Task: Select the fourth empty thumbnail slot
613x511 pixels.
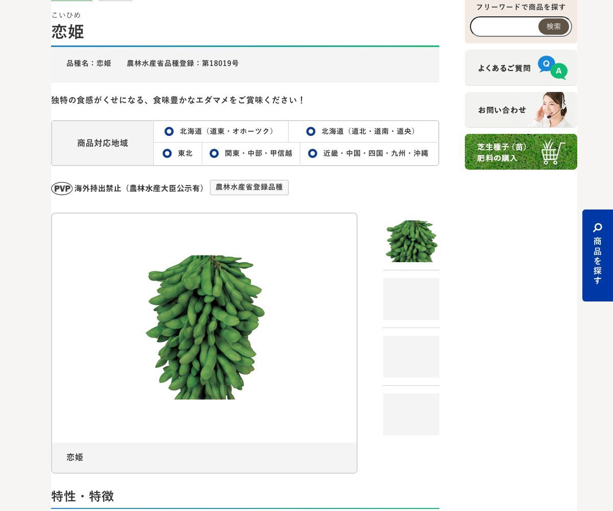Action: click(x=411, y=414)
